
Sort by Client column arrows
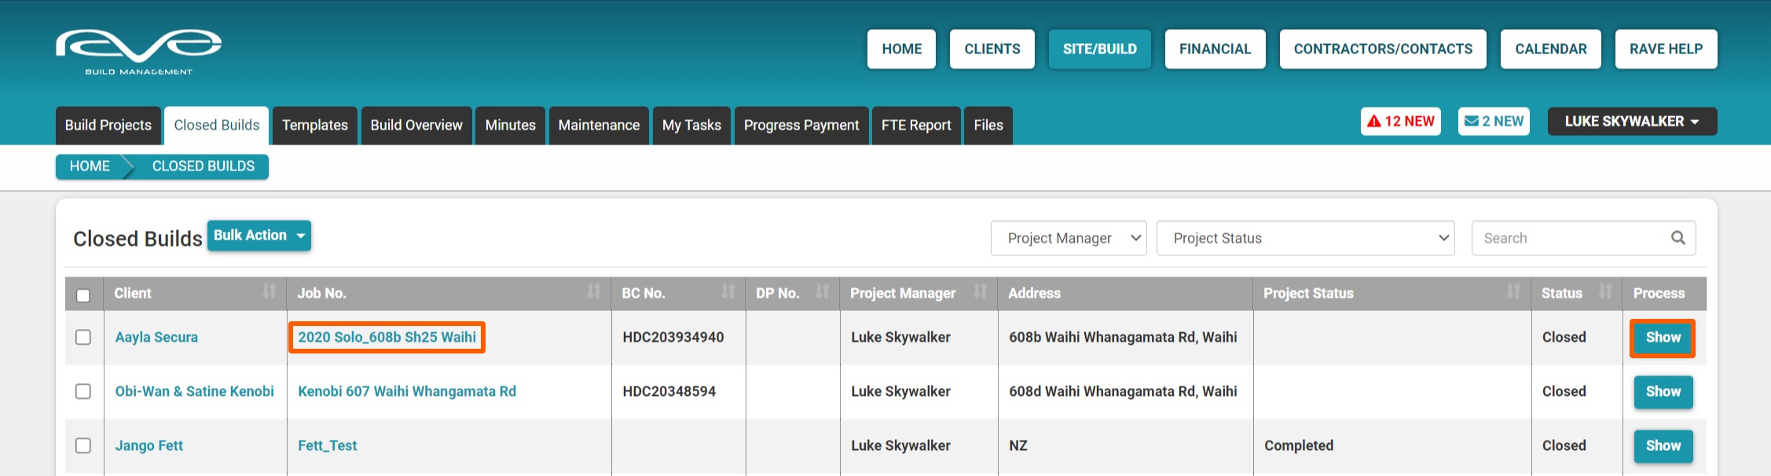point(269,292)
